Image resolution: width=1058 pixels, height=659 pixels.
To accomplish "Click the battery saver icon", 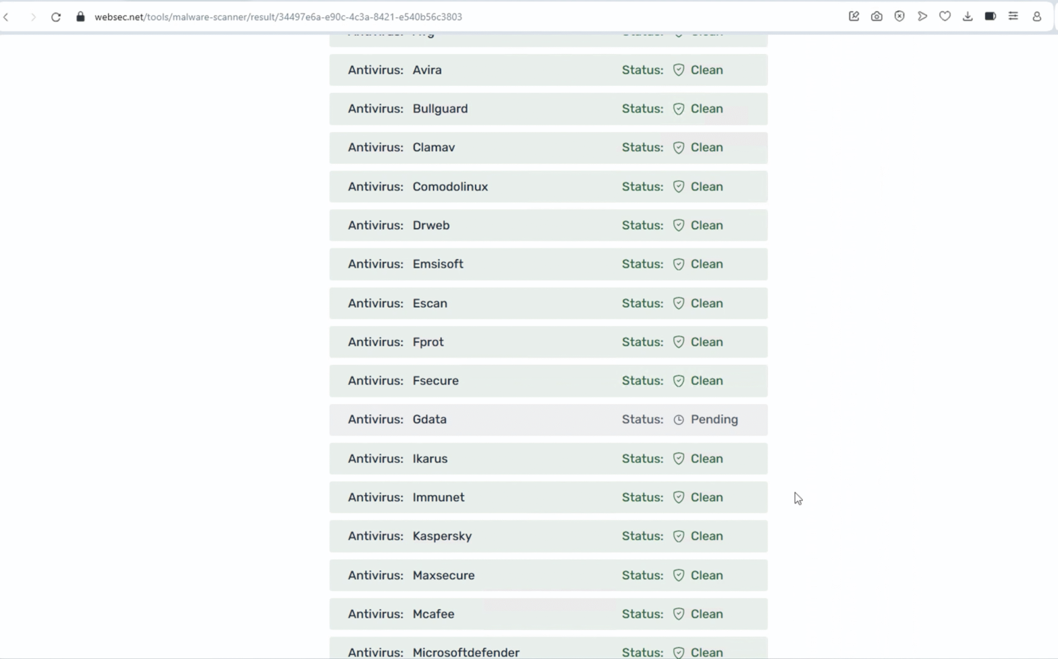I will click(x=990, y=17).
